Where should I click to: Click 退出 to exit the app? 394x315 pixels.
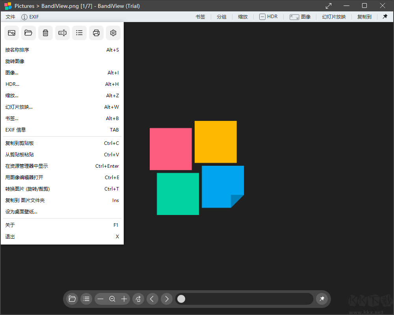62,237
